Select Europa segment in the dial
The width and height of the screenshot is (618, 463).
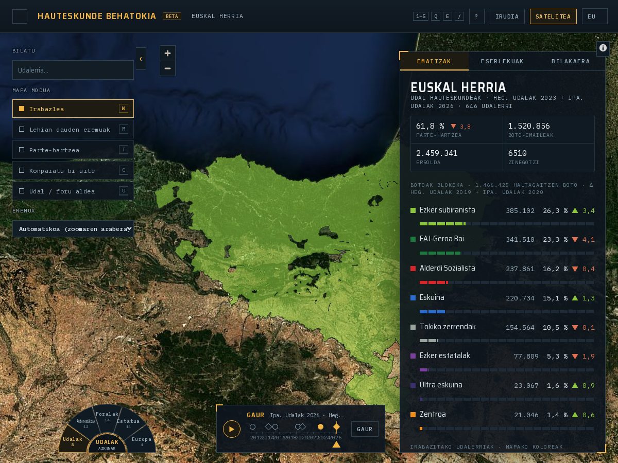tap(142, 441)
